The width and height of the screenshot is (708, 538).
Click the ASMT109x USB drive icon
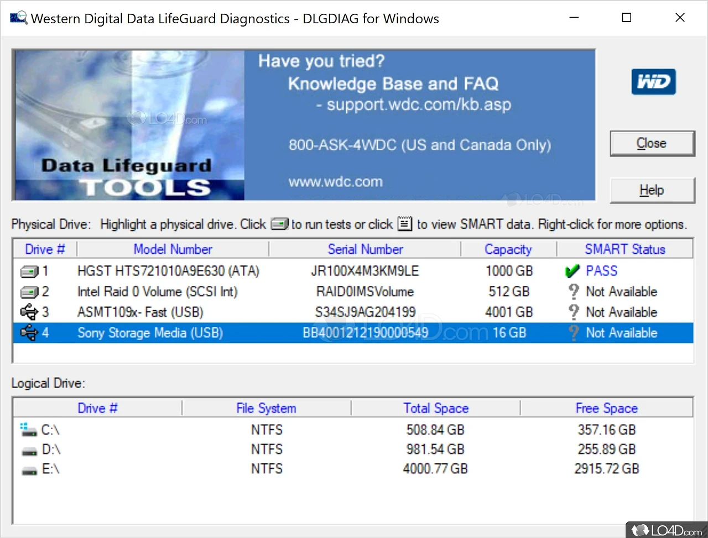click(29, 312)
